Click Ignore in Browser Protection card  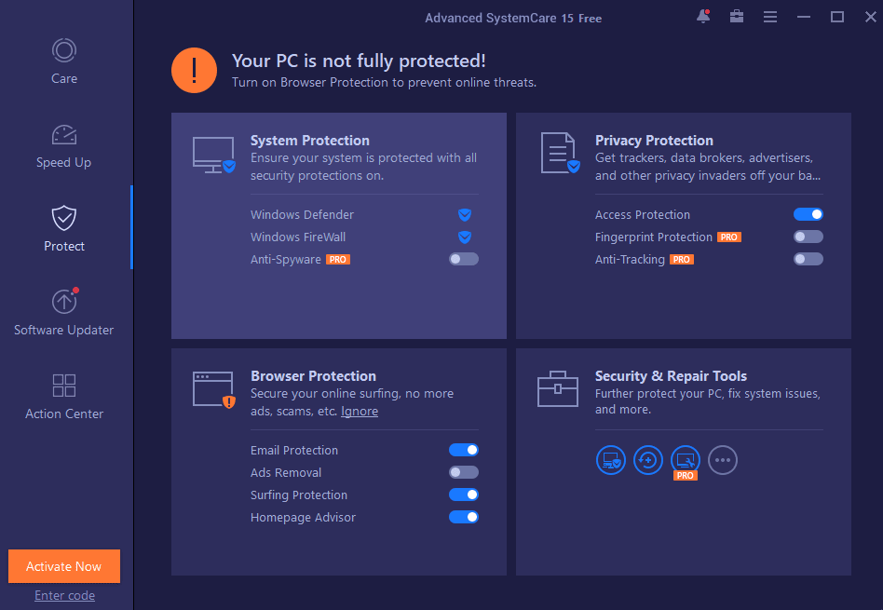[360, 411]
